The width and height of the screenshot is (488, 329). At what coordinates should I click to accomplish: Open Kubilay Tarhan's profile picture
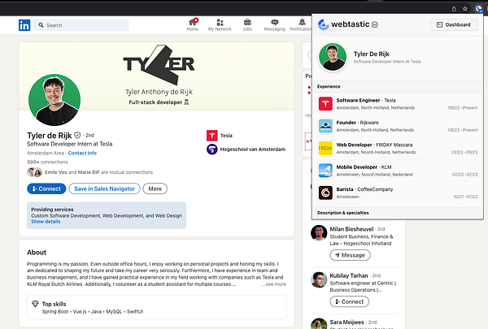tap(319, 279)
